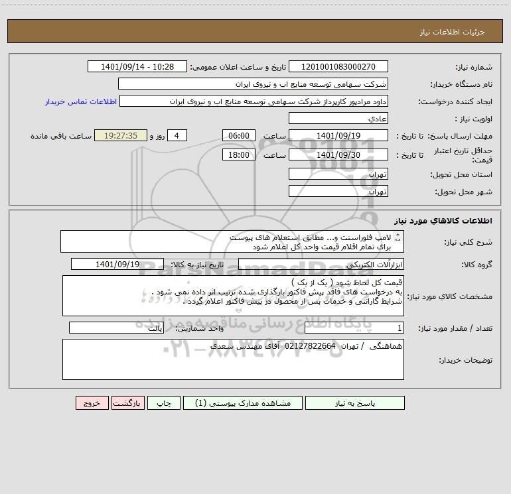Click استان محل تحویل field تهران
The width and height of the screenshot is (511, 494).
[x=338, y=174]
